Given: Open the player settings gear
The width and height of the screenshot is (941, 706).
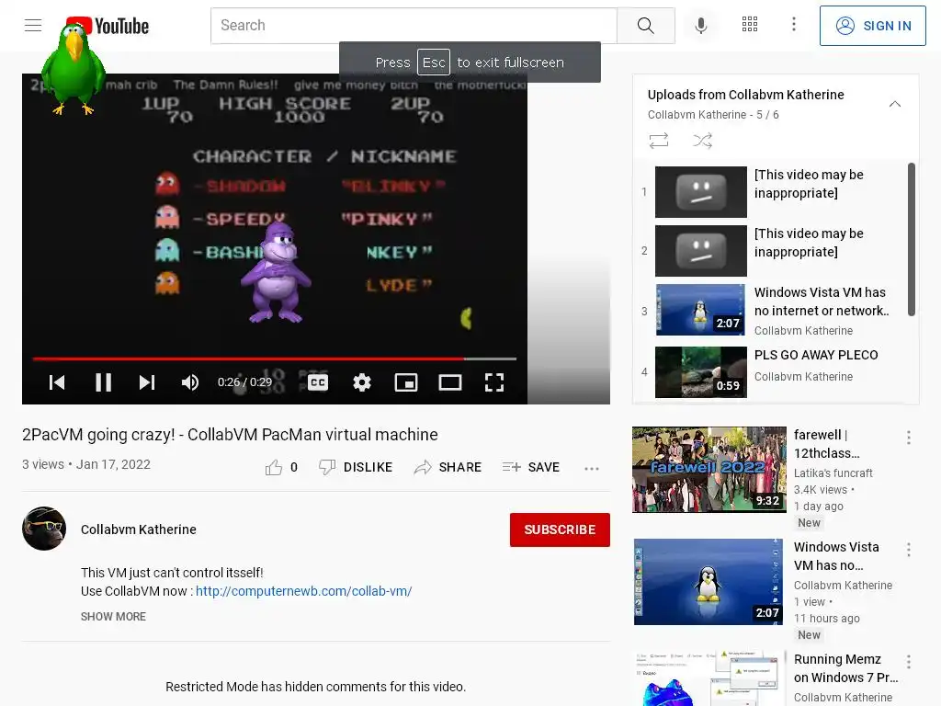Looking at the screenshot, I should pyautogui.click(x=362, y=382).
